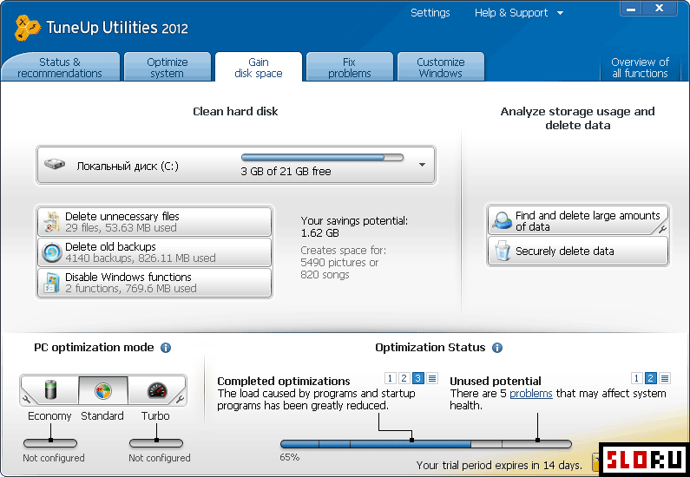Follow the problems link in Unused potential
This screenshot has width=690, height=477.
coord(530,394)
